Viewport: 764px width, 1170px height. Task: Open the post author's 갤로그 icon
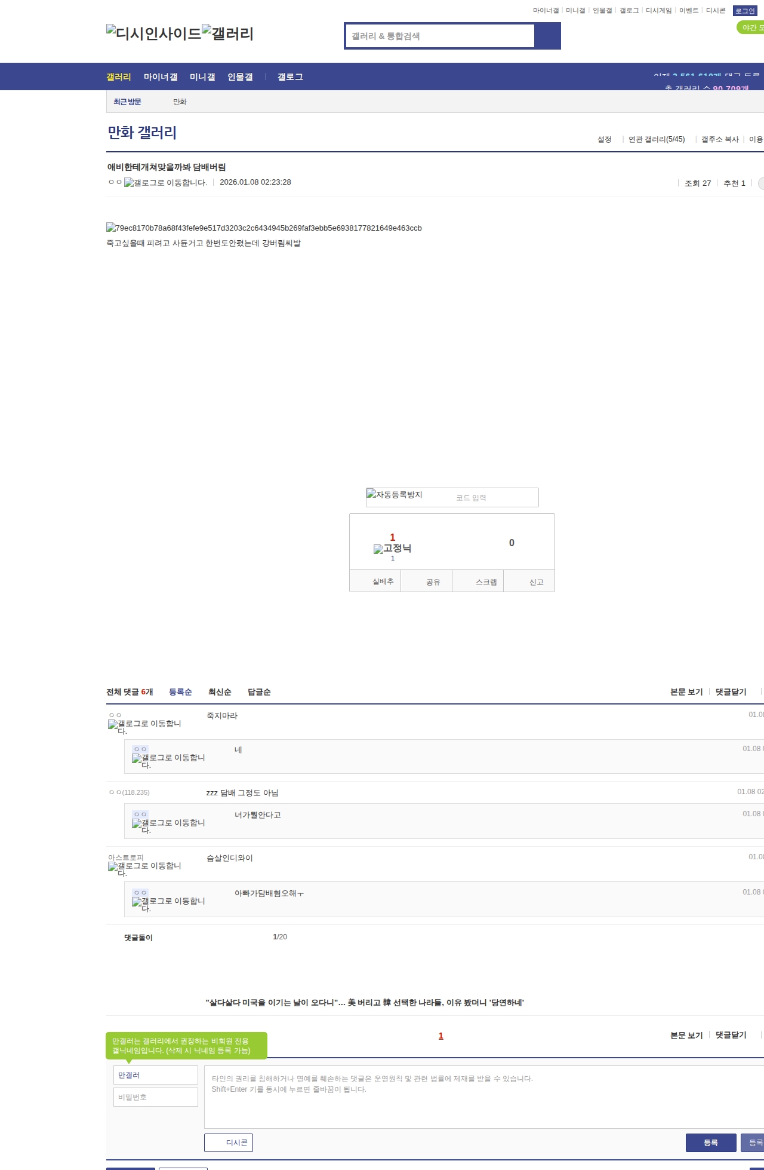(165, 183)
